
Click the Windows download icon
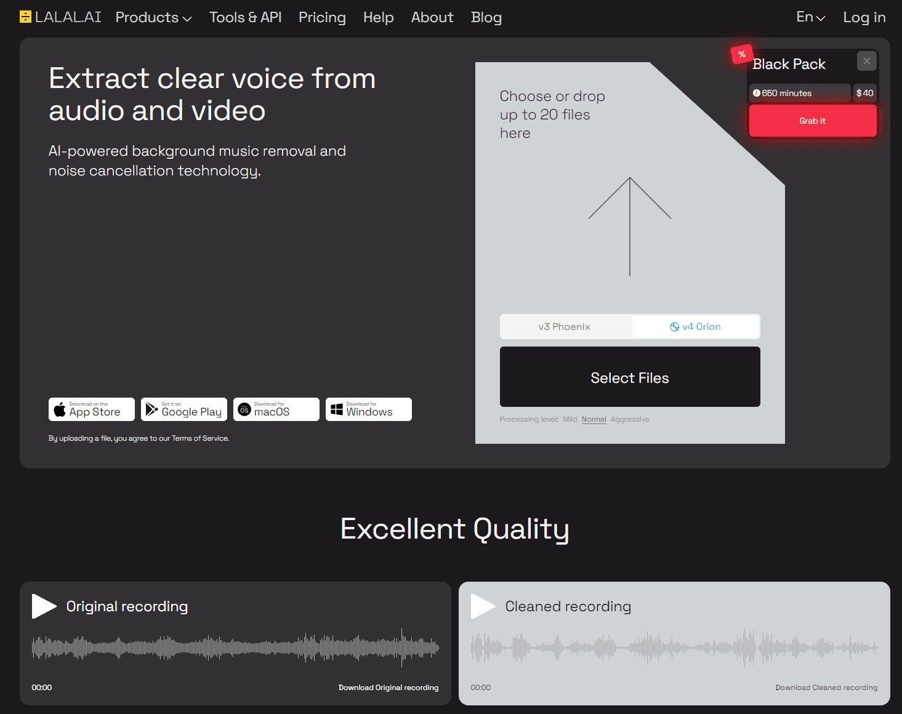tap(336, 409)
